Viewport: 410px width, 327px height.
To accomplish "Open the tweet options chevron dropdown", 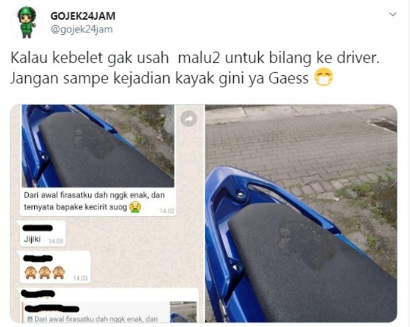I will coord(393,15).
